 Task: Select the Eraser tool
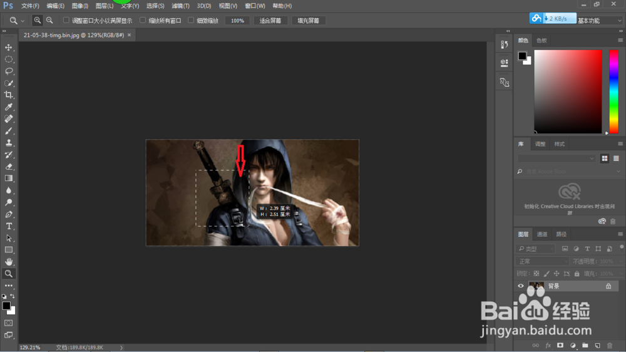coord(8,167)
